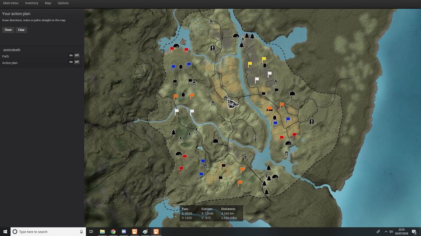The width and height of the screenshot is (421, 236).
Task: Click the Cursor X: 12640 coordinate
Action: click(x=208, y=213)
